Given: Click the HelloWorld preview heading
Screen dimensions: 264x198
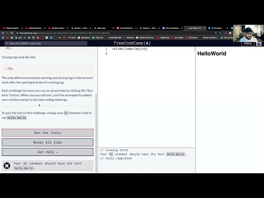Looking at the screenshot, I should [212, 54].
